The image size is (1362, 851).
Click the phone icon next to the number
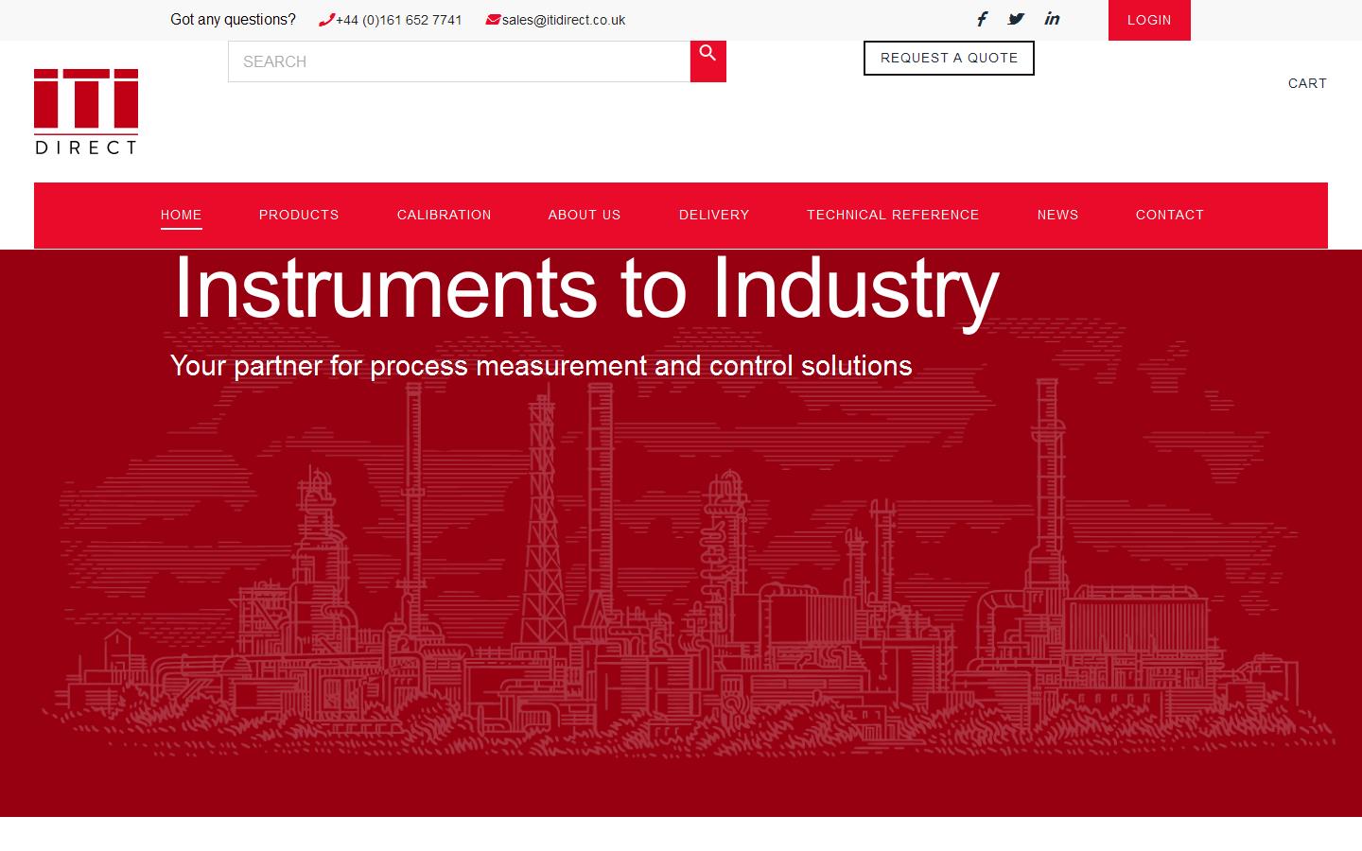click(326, 19)
